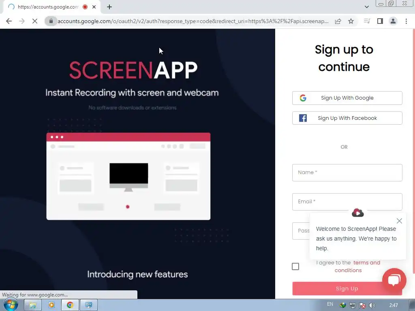View site info via padlock icon
Screen dimensions: 415x311
point(51,21)
